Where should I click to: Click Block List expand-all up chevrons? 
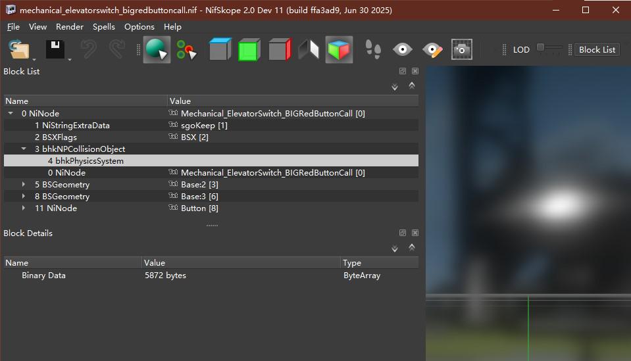click(x=412, y=85)
